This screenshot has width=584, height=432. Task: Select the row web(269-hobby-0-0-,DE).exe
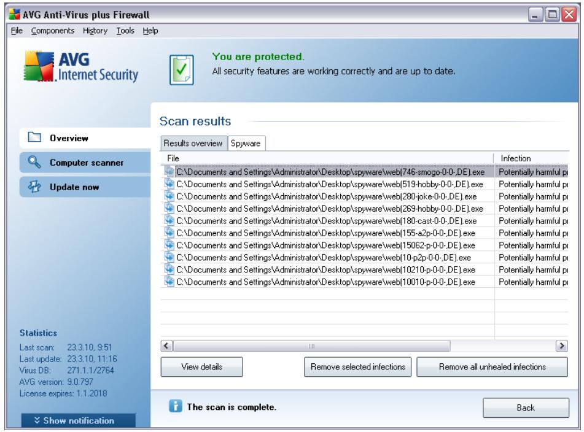tap(364, 209)
